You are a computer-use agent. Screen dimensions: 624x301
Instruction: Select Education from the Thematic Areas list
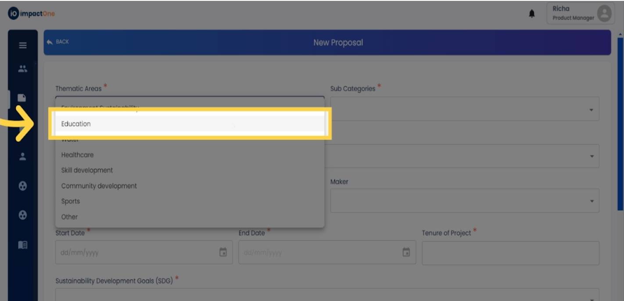pyautogui.click(x=76, y=124)
